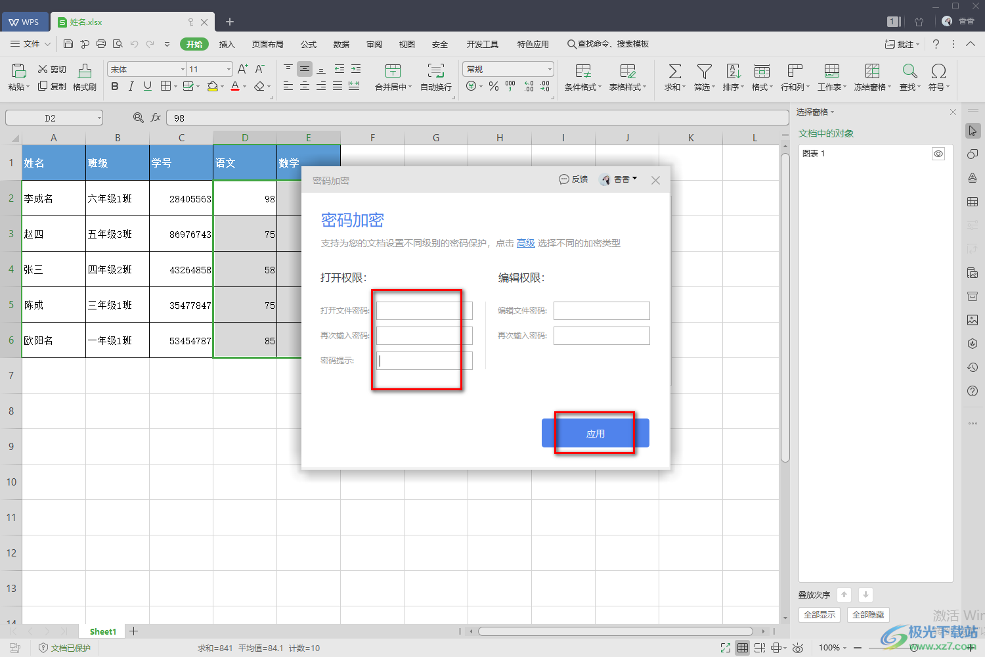Click the 密码提示 input field
The width and height of the screenshot is (985, 657).
pos(424,361)
